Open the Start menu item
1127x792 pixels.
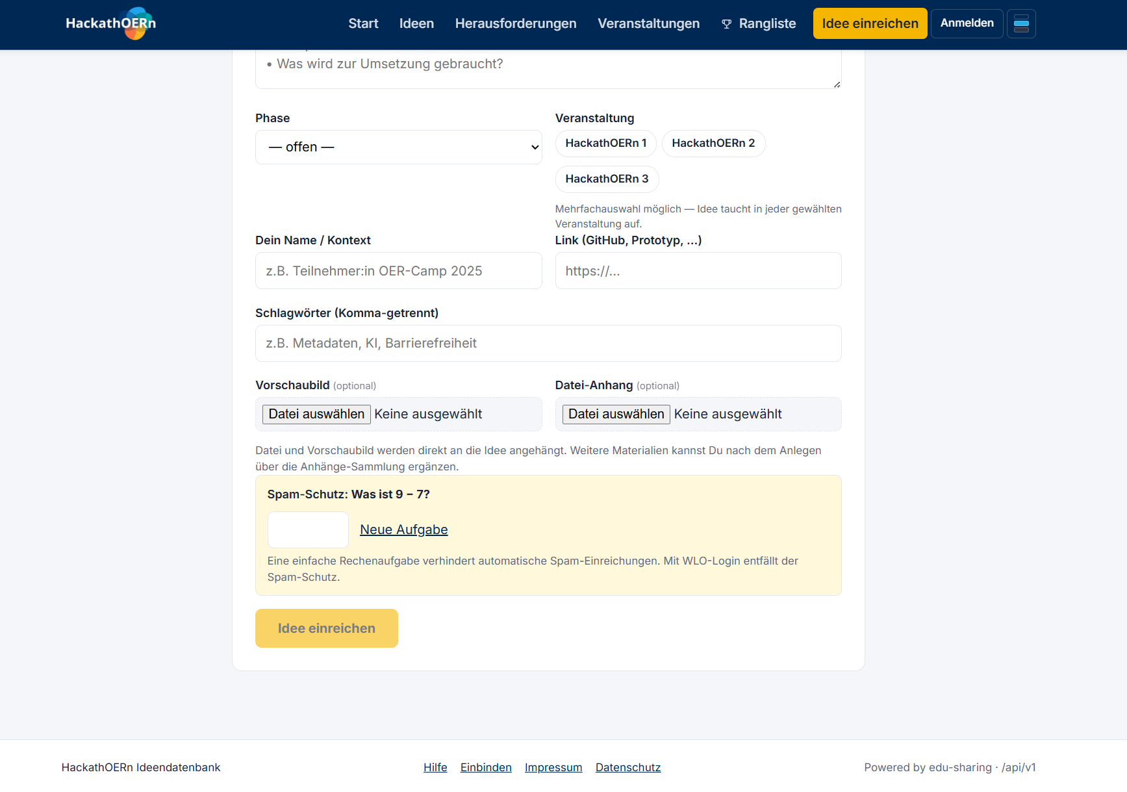(x=363, y=23)
